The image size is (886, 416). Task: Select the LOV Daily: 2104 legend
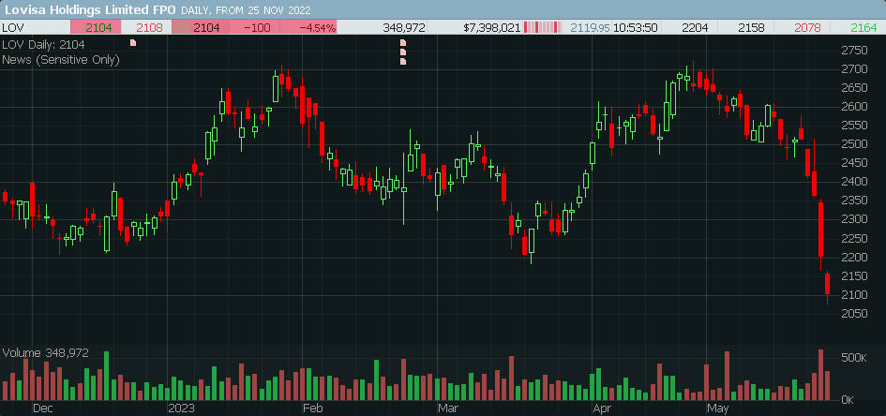click(x=43, y=44)
